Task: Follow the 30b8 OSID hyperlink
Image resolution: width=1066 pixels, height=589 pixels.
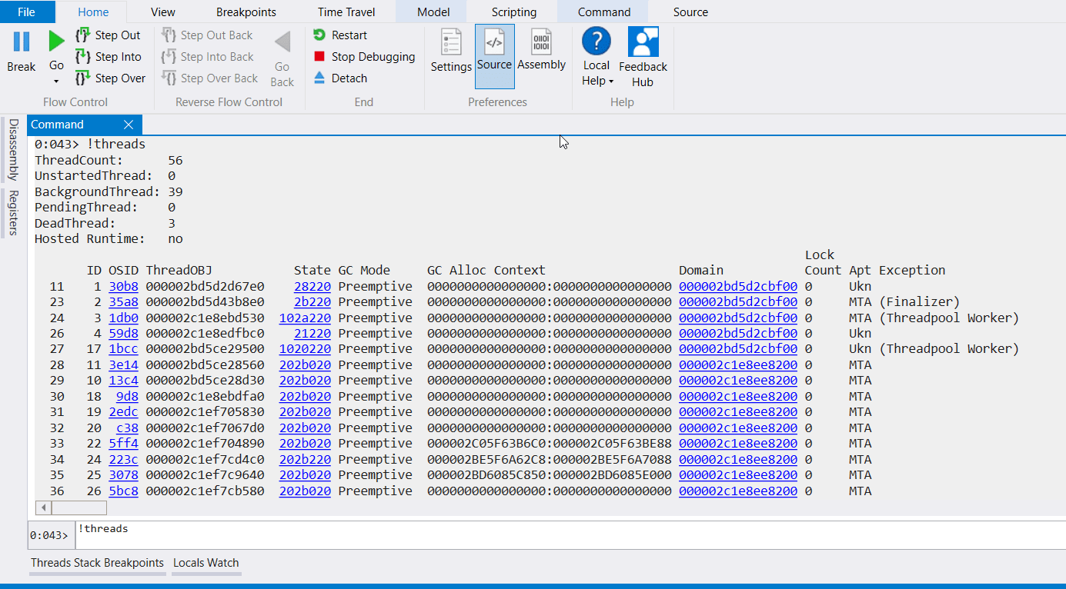Action: point(123,285)
